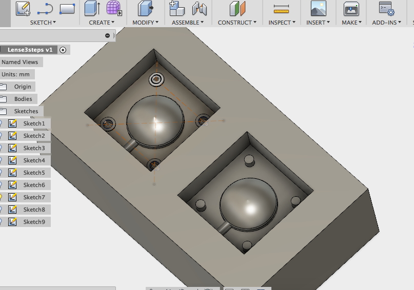
Task: Open the Create Form purple sculpt icon
Action: tap(114, 8)
